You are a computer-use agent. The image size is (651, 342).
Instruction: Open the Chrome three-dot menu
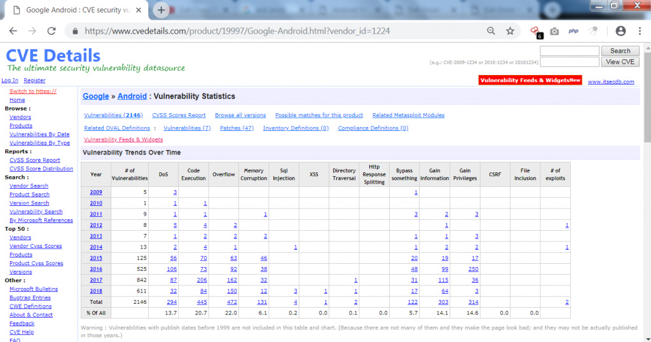639,31
